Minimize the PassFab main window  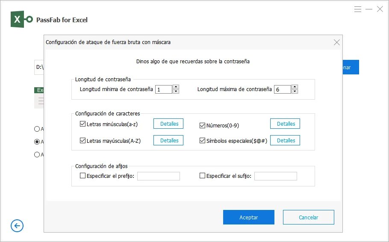click(369, 9)
